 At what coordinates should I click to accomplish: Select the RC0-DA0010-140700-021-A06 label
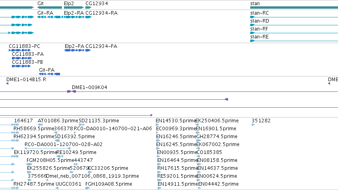[113, 129]
